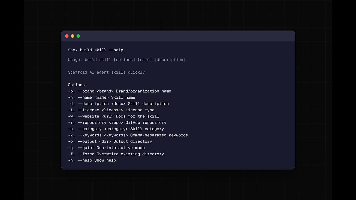
Task: Click the Usage line to expand details
Action: (x=127, y=59)
